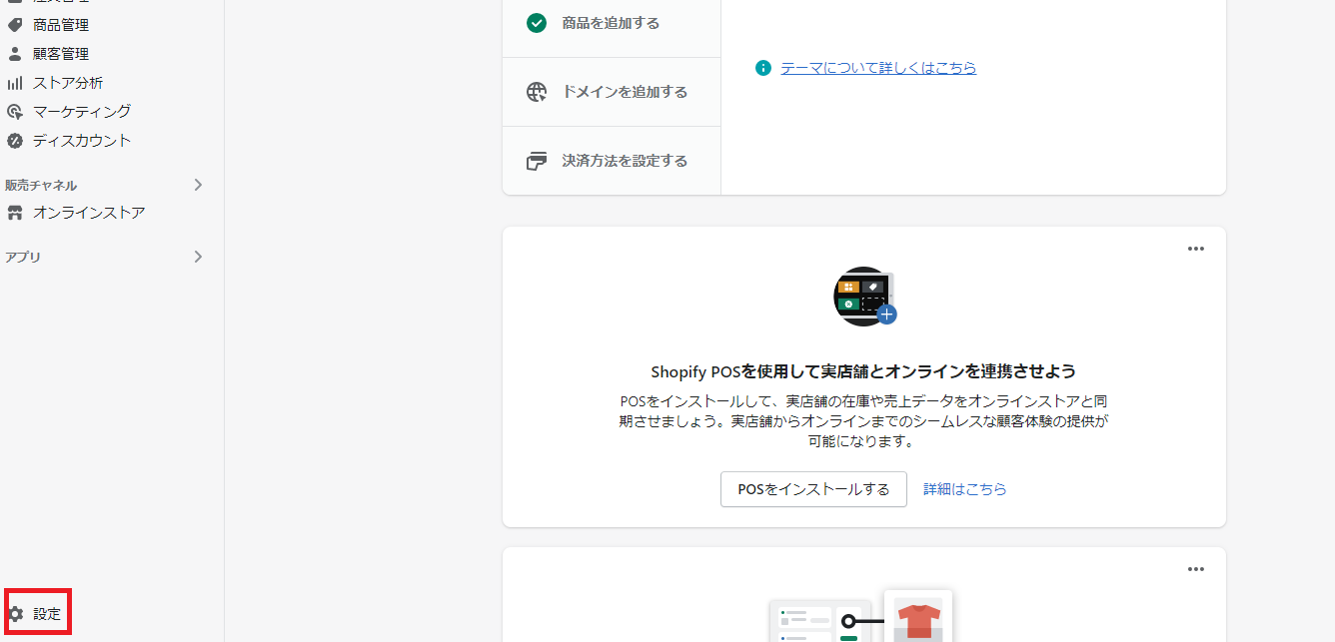Open オンラインストア using the storefront icon

tap(15, 213)
